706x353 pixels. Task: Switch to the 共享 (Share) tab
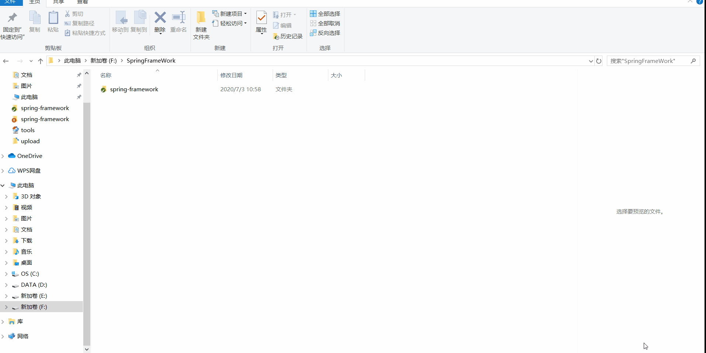(59, 2)
